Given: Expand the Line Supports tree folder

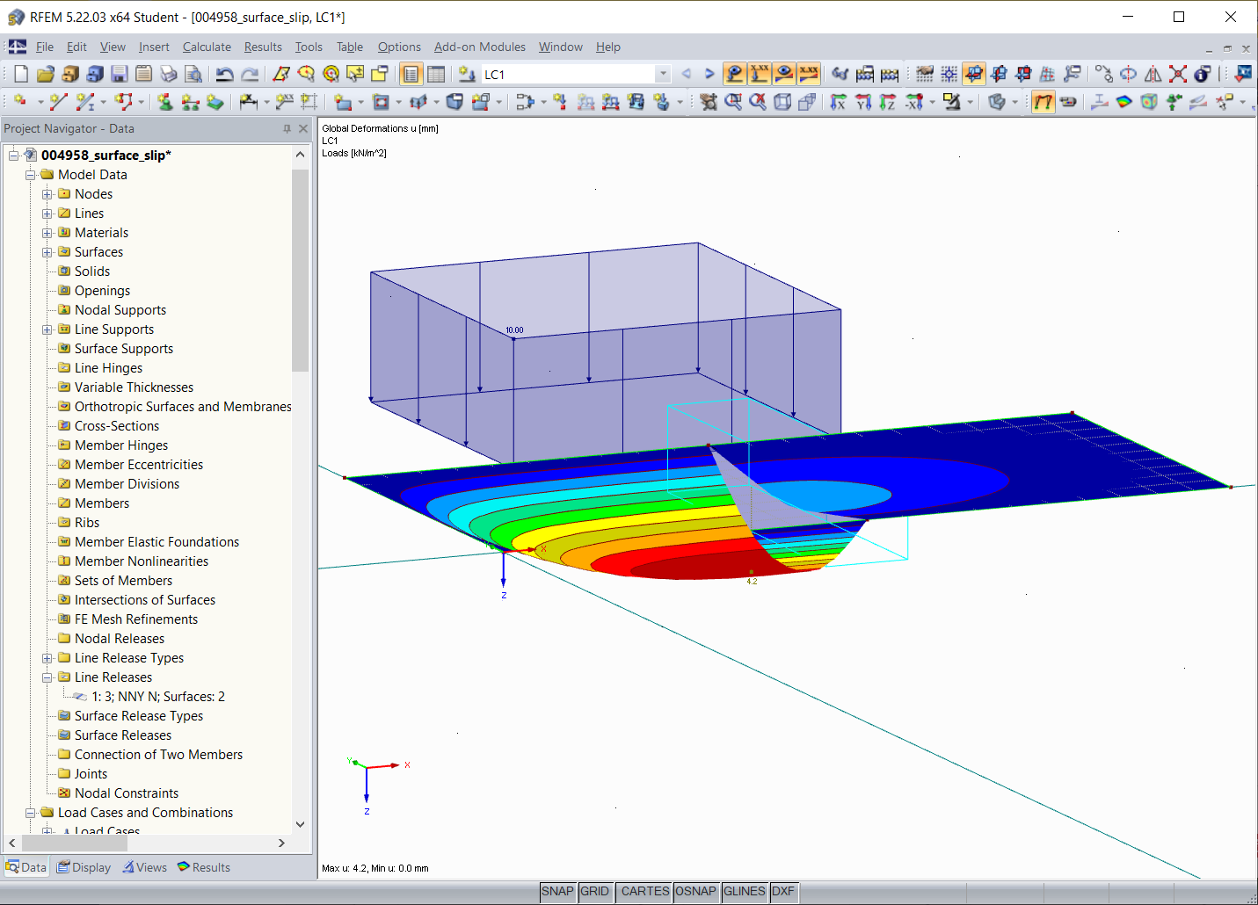Looking at the screenshot, I should (47, 329).
